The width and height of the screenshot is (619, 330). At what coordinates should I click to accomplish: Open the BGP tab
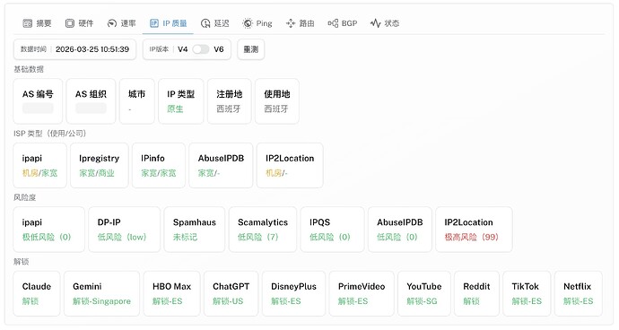click(343, 23)
